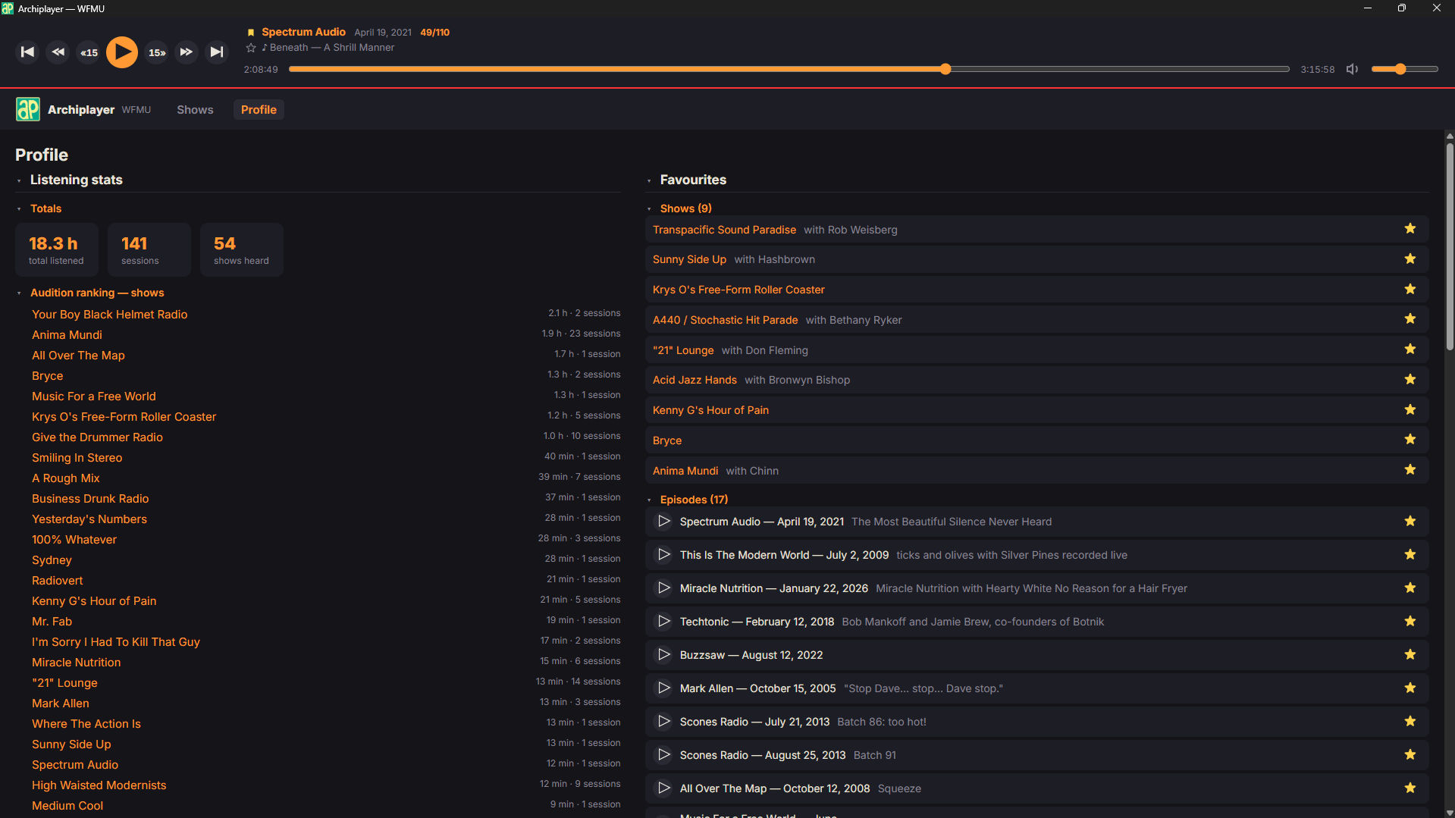Viewport: 1455px width, 818px height.
Task: Click the fast-forward button
Action: pyautogui.click(x=187, y=52)
